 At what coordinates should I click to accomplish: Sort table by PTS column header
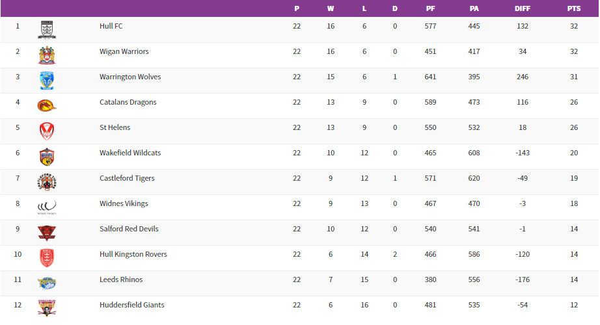(573, 8)
